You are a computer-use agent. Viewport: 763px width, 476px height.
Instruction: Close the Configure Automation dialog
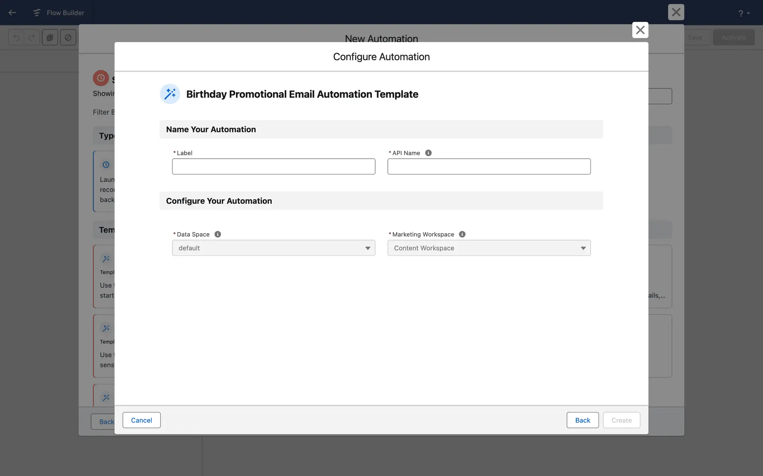[x=640, y=30]
